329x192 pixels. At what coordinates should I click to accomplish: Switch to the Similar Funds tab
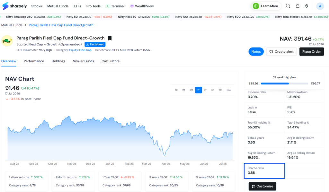tap(83, 61)
